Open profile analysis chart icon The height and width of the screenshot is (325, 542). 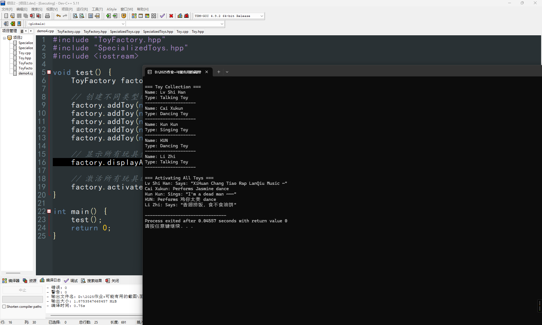click(180, 16)
